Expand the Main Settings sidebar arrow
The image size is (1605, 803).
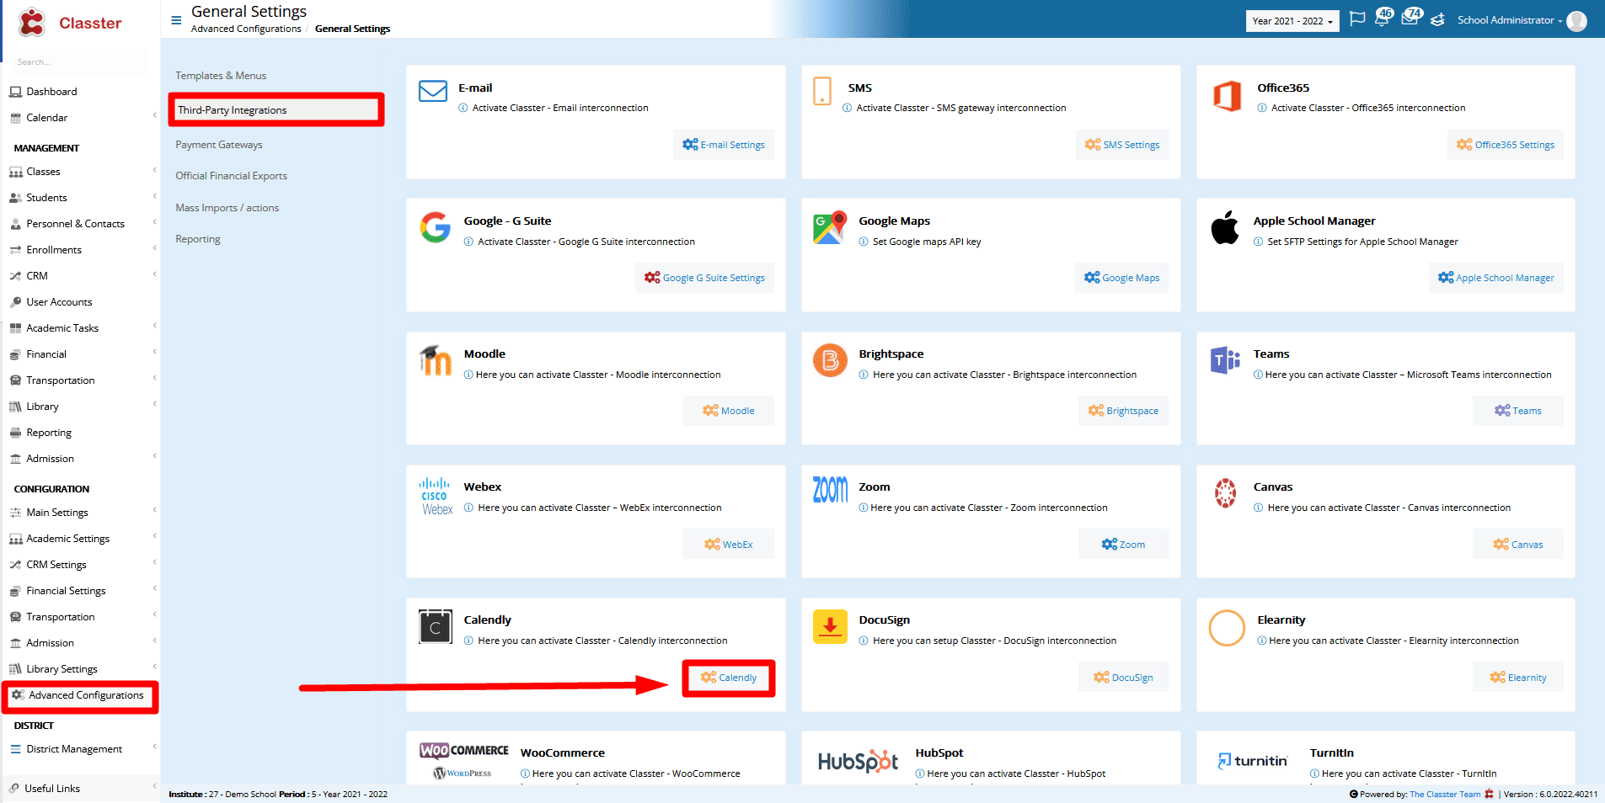154,512
